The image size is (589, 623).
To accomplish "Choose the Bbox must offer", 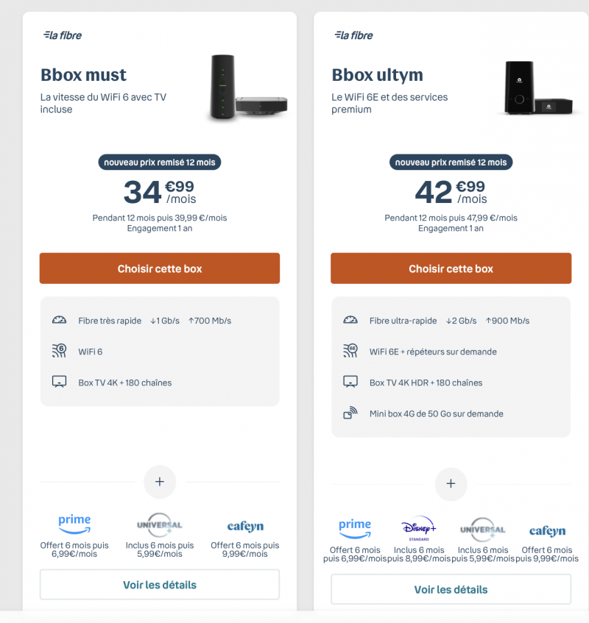I will pyautogui.click(x=160, y=268).
